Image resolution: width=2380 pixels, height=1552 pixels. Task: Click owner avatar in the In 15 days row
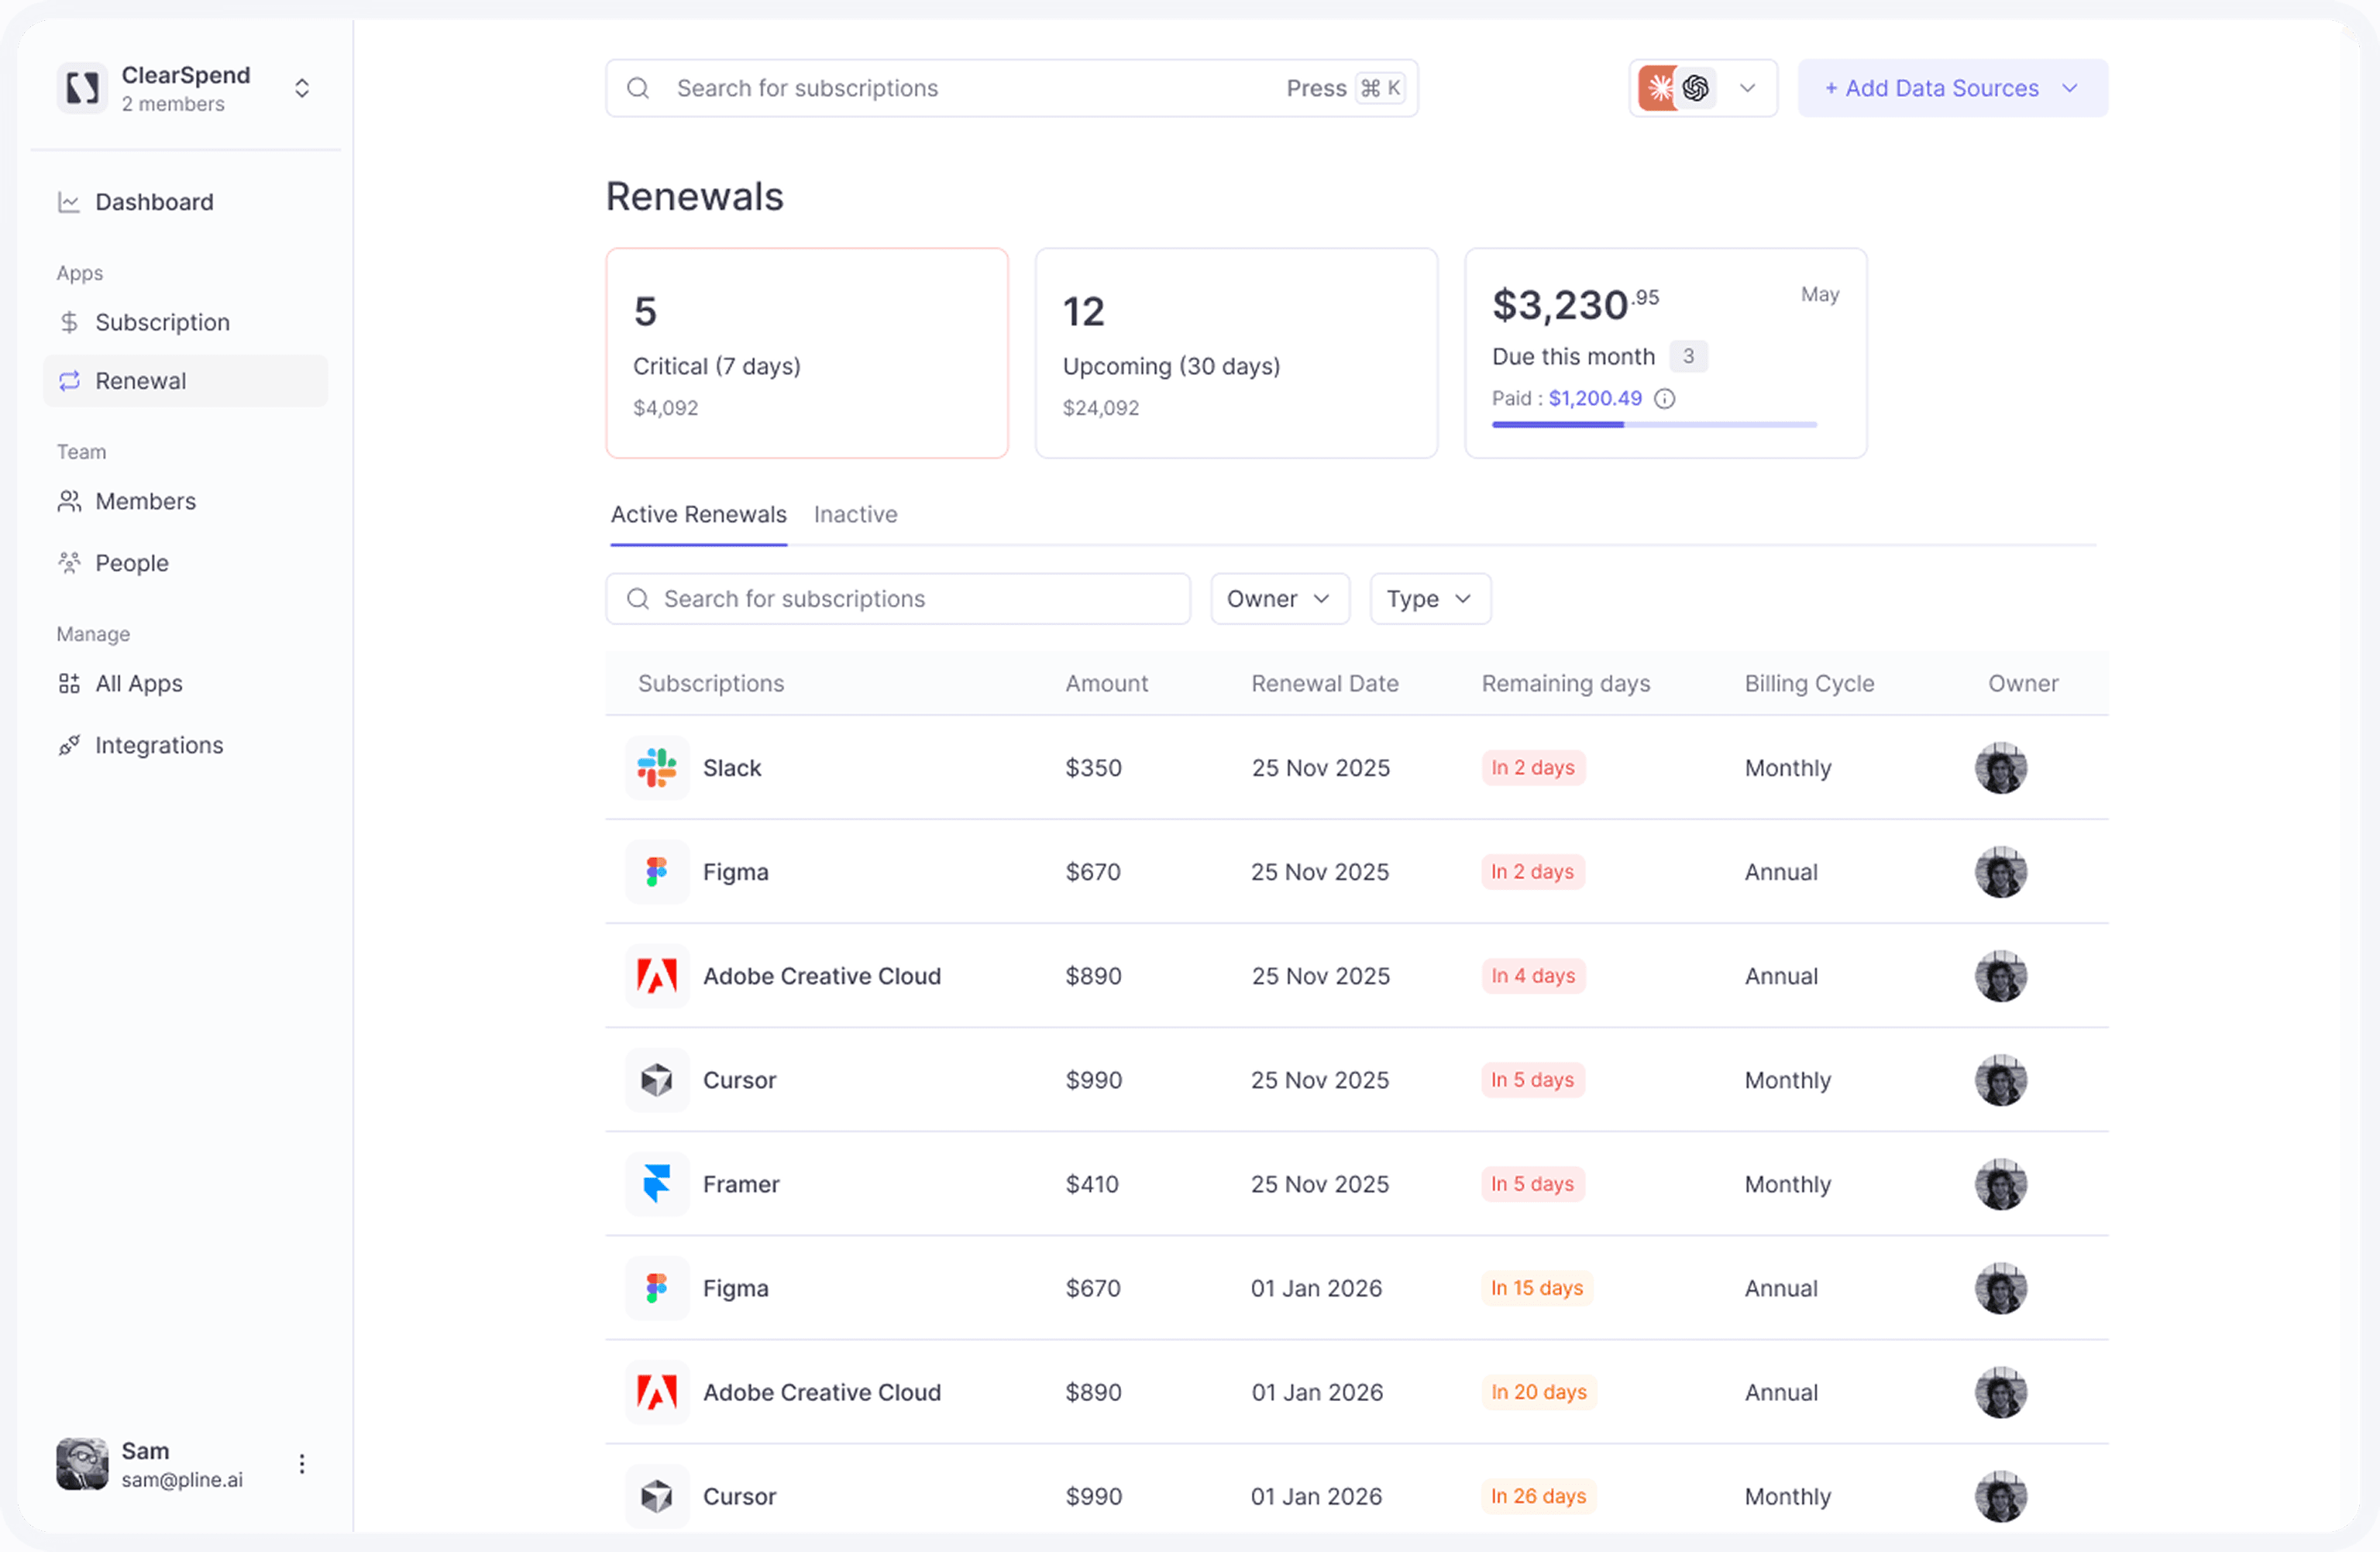tap(2000, 1288)
